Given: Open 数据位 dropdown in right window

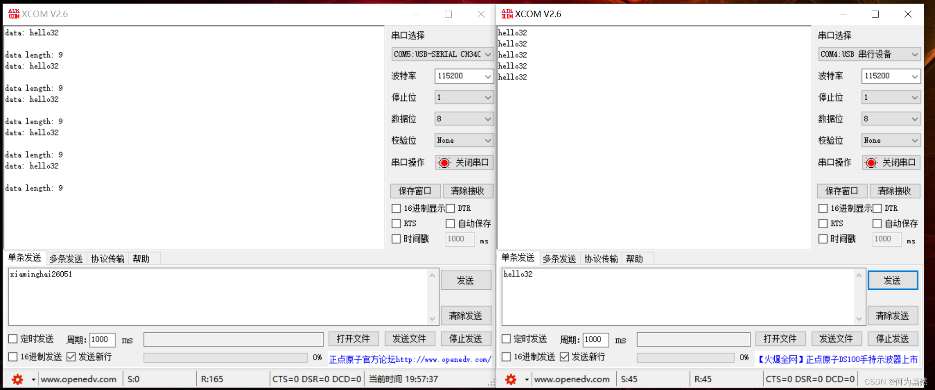Looking at the screenshot, I should tap(891, 119).
